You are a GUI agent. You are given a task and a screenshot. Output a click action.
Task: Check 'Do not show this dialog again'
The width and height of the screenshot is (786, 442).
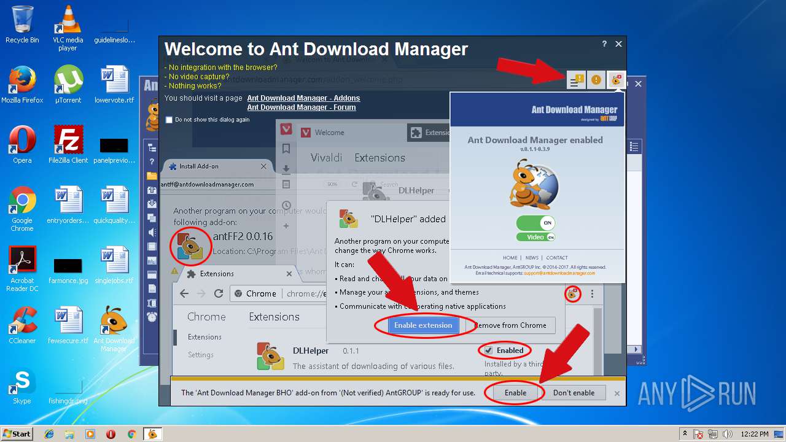[x=169, y=120]
